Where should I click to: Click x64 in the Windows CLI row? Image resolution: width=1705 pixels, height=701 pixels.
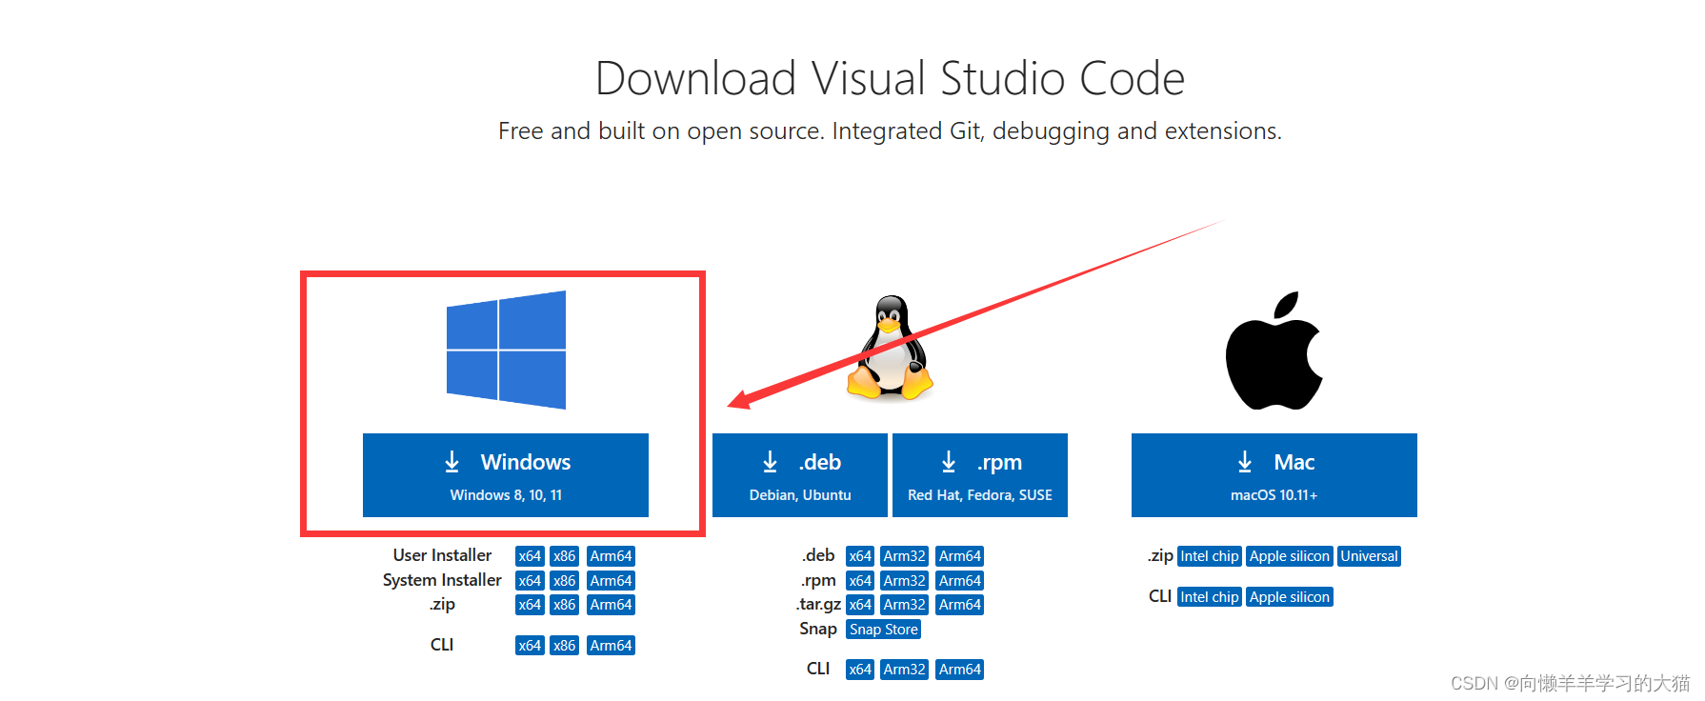click(530, 646)
